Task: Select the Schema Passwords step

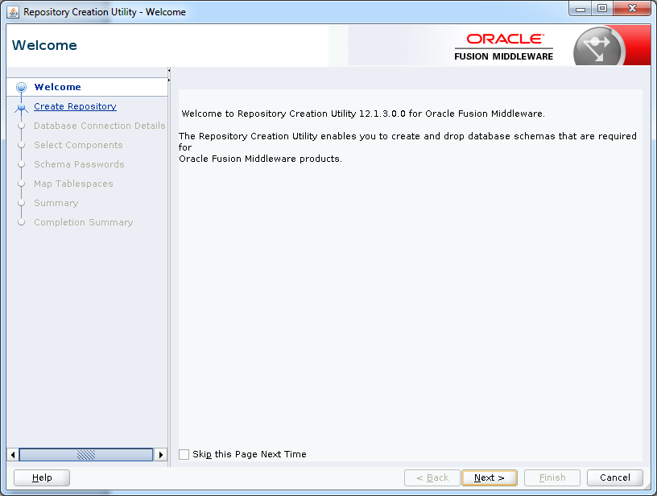Action: (x=79, y=164)
